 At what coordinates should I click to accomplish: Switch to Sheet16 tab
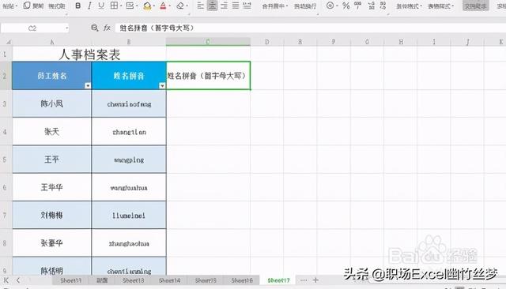point(242,280)
